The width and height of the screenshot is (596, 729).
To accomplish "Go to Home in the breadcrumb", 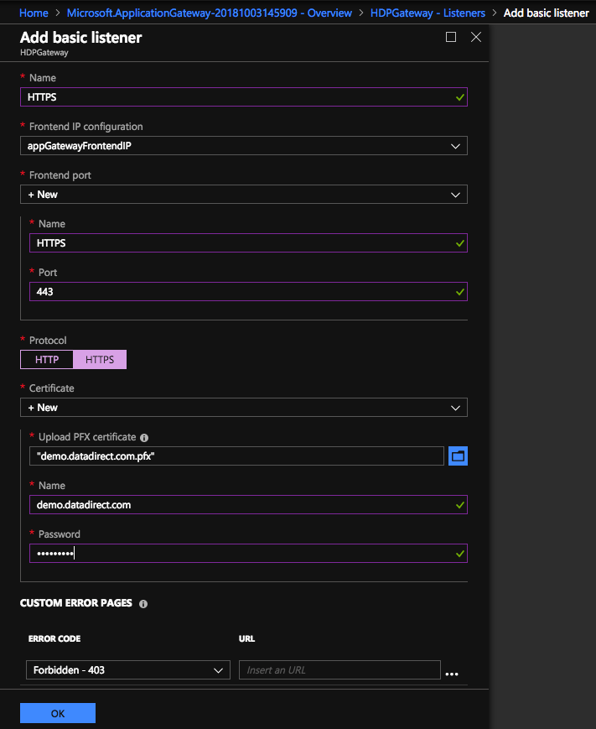I will [x=34, y=13].
